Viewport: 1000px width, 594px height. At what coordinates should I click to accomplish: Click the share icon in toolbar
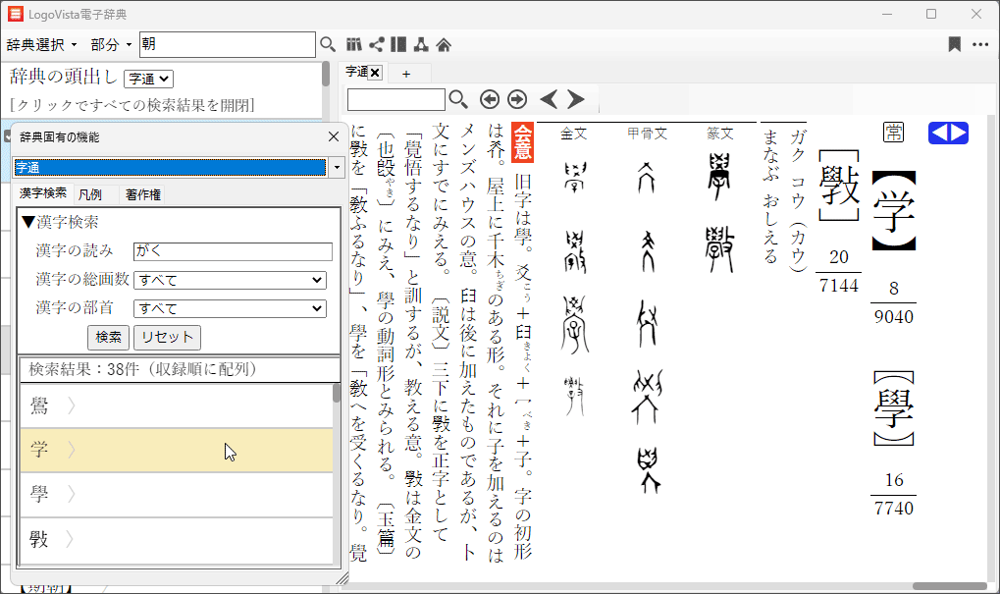pyautogui.click(x=376, y=44)
